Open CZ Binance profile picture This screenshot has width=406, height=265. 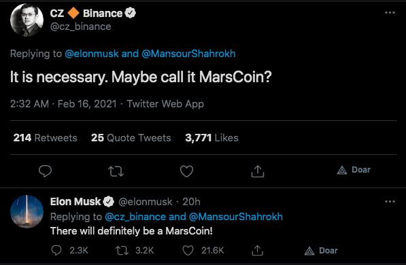[27, 20]
